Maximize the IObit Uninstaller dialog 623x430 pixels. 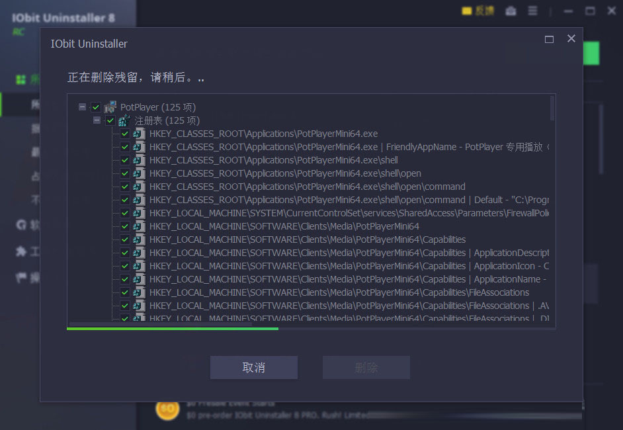coord(549,39)
